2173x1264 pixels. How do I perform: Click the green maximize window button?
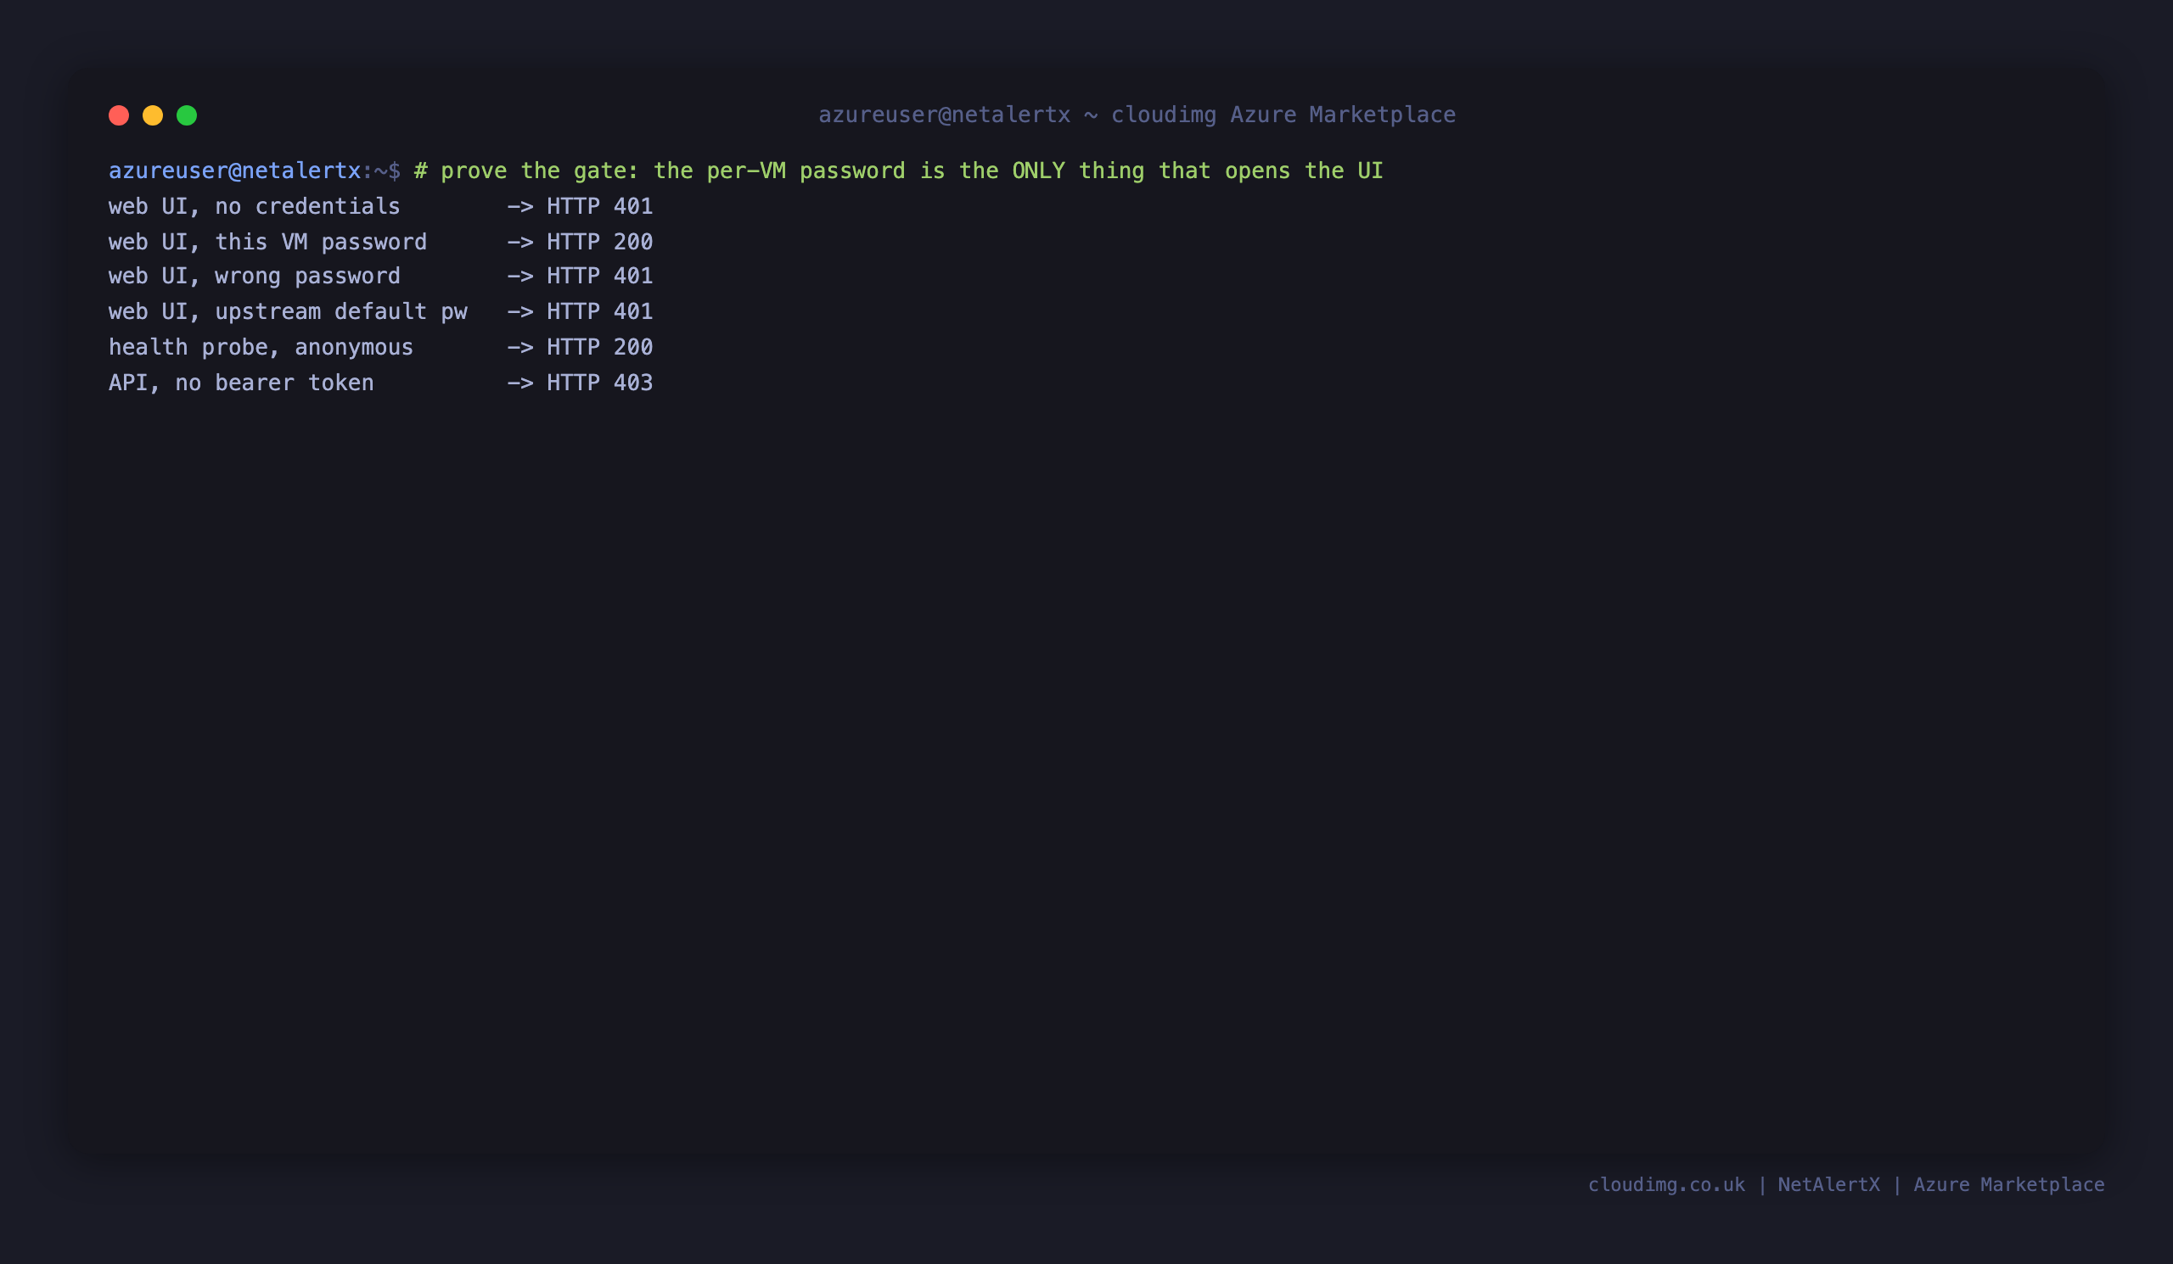(187, 115)
